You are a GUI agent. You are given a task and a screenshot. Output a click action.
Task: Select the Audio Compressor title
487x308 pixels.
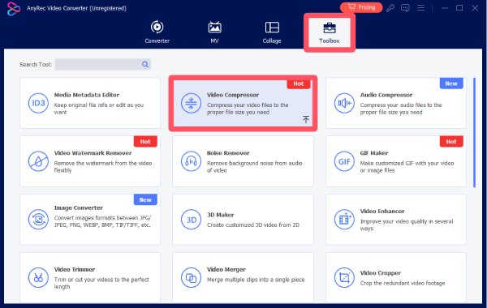pos(386,95)
